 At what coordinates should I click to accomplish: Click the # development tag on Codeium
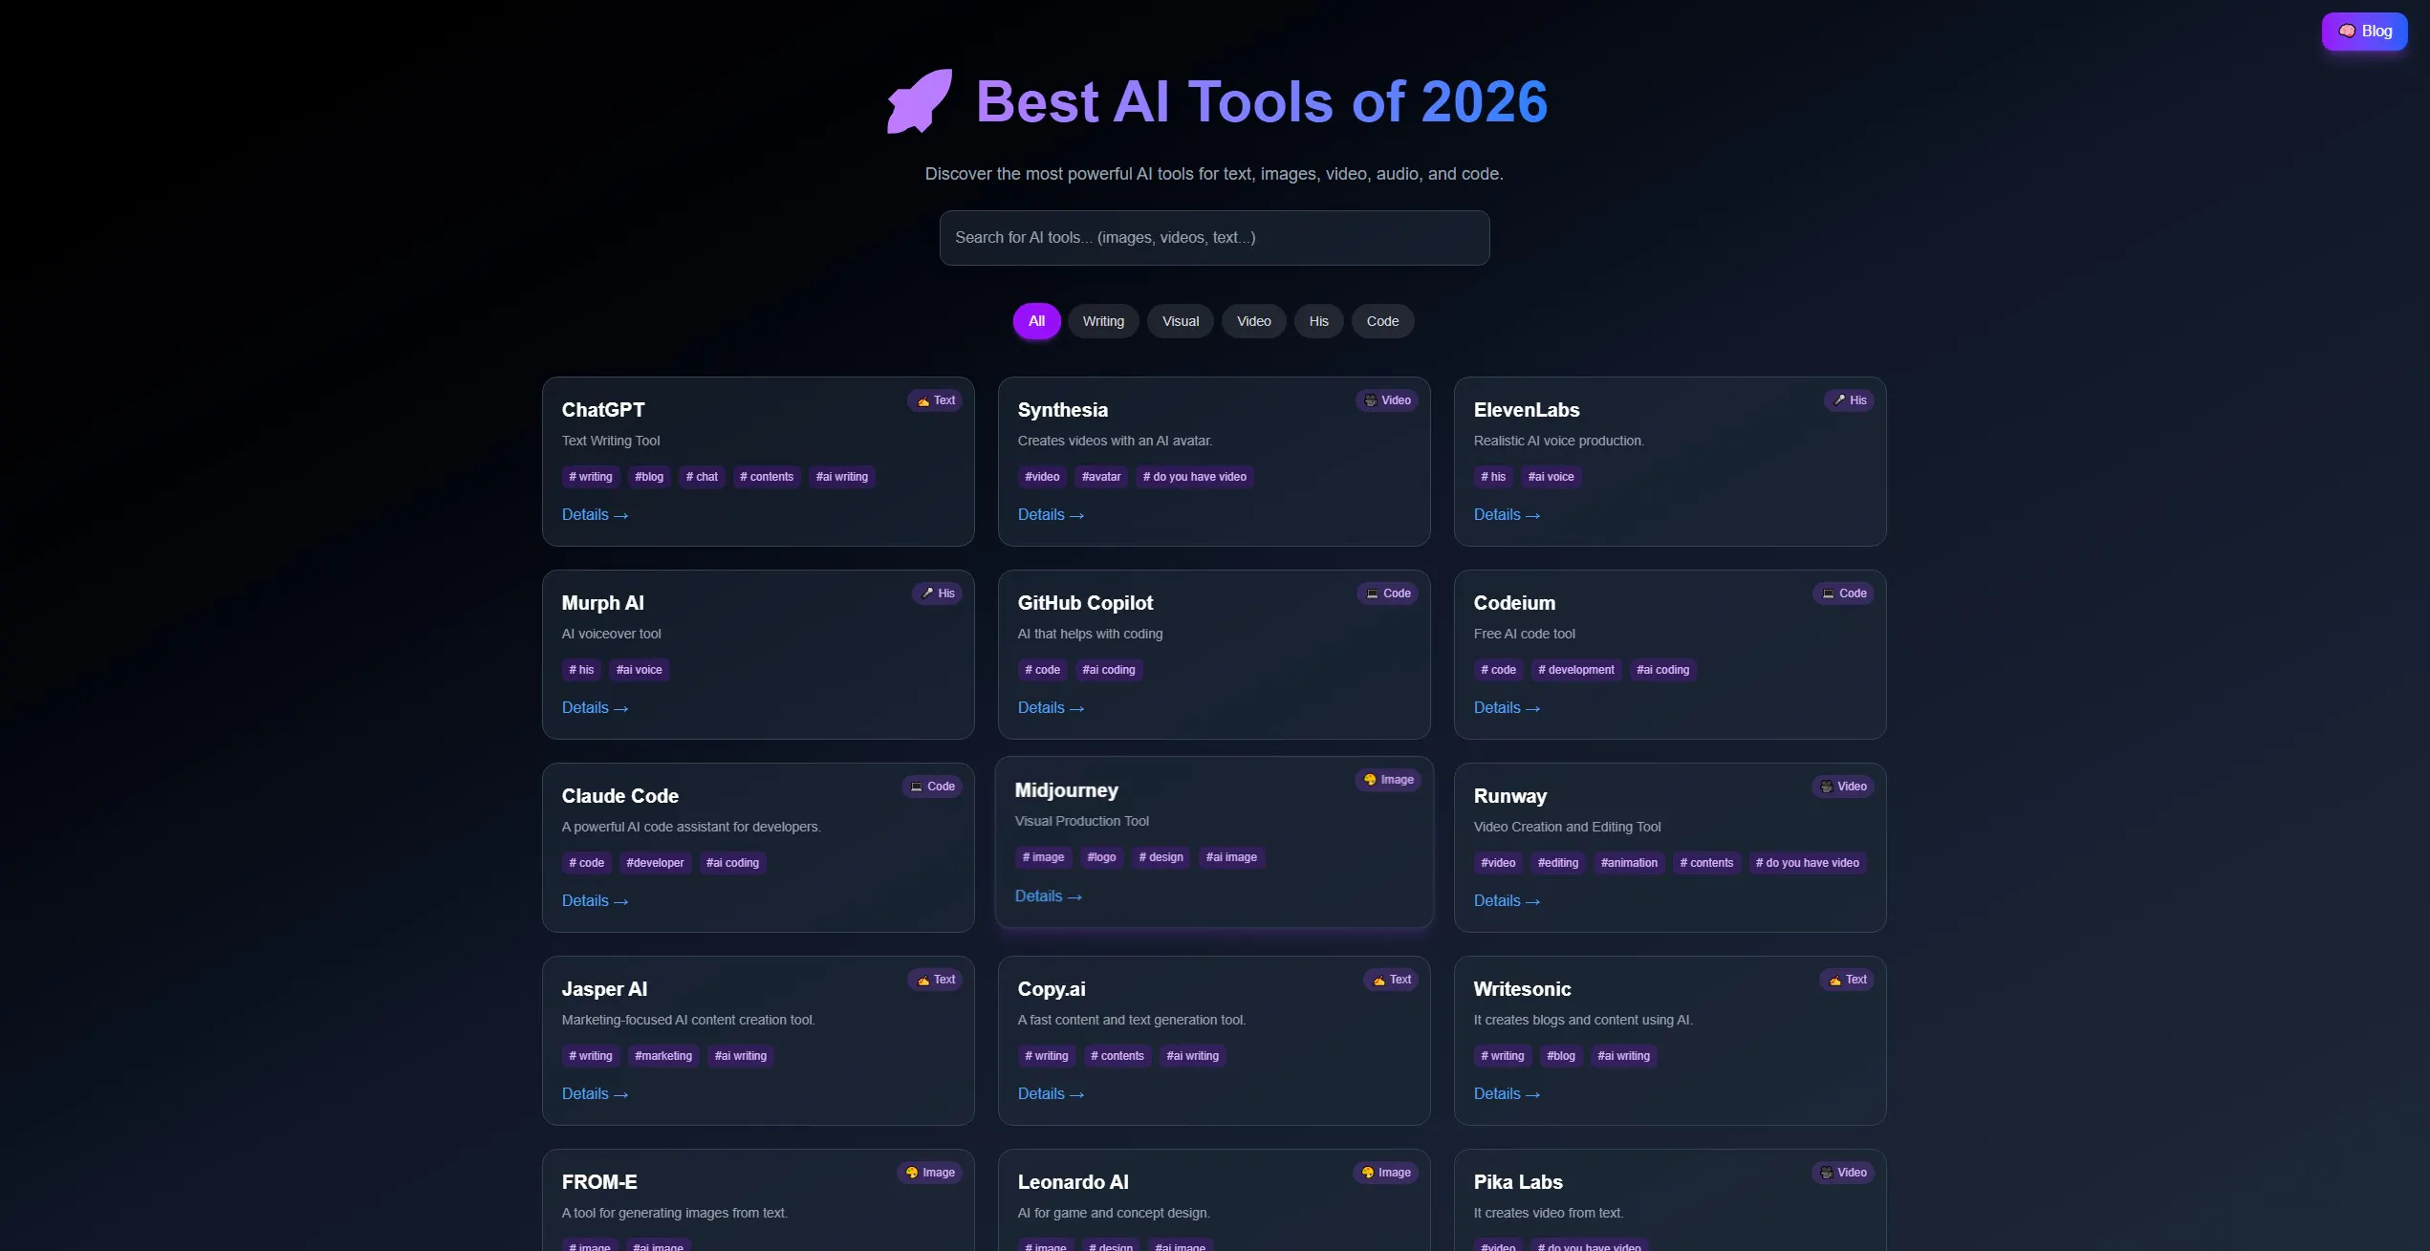point(1576,670)
